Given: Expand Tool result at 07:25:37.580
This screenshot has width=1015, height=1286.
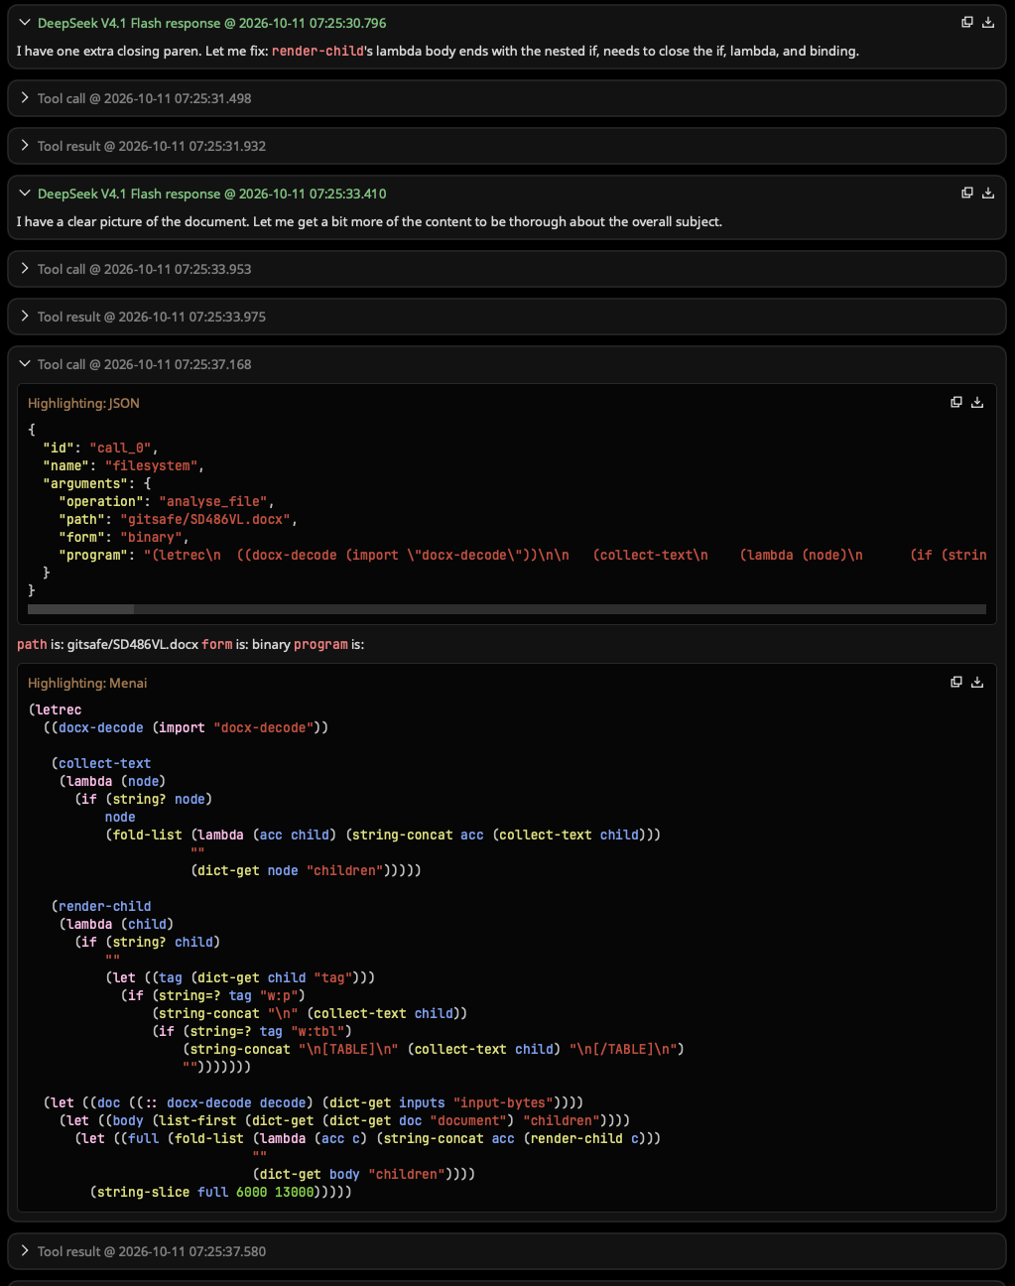Looking at the screenshot, I should click(26, 1250).
